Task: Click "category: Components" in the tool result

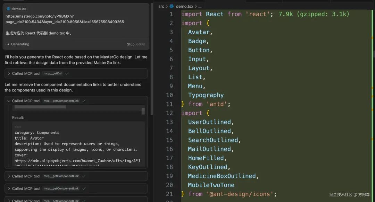Action: click(x=37, y=132)
